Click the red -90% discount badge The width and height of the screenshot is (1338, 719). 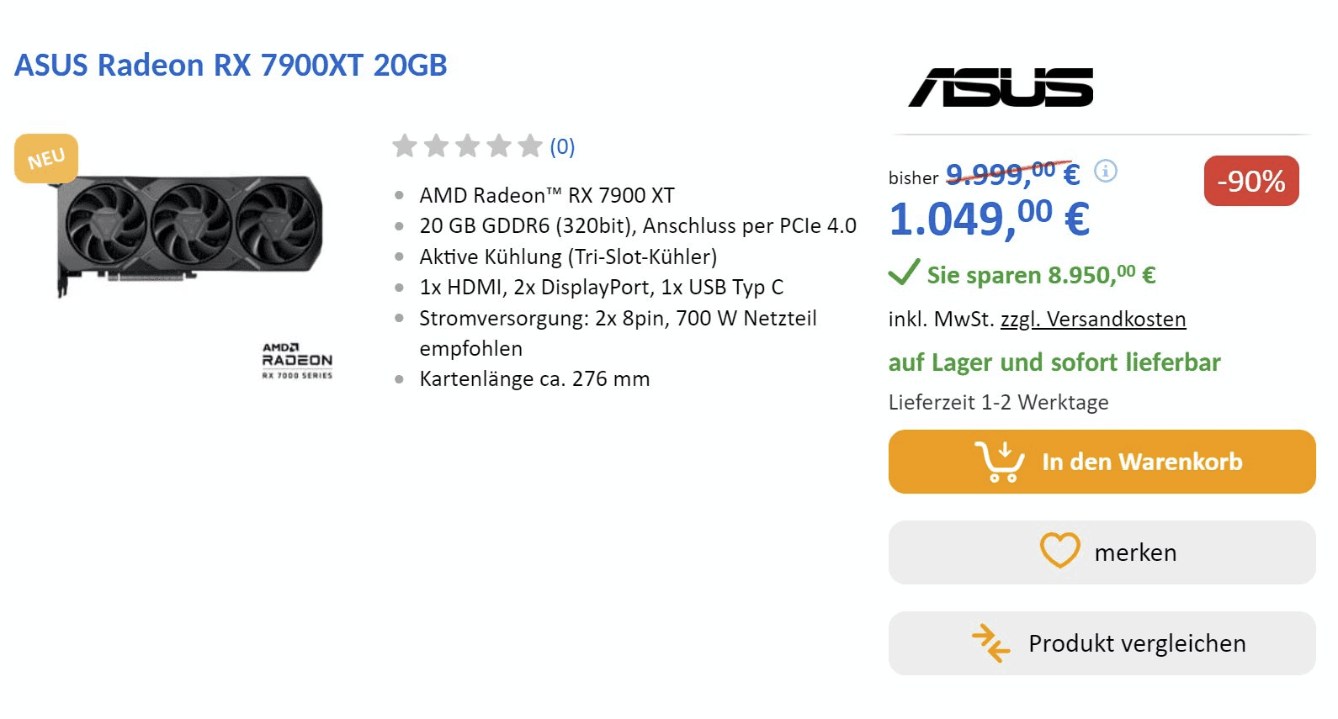tap(1250, 181)
